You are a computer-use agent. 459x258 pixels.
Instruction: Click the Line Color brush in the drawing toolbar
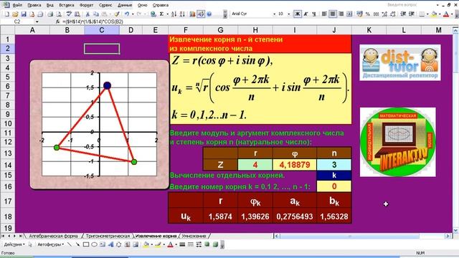[158, 244]
